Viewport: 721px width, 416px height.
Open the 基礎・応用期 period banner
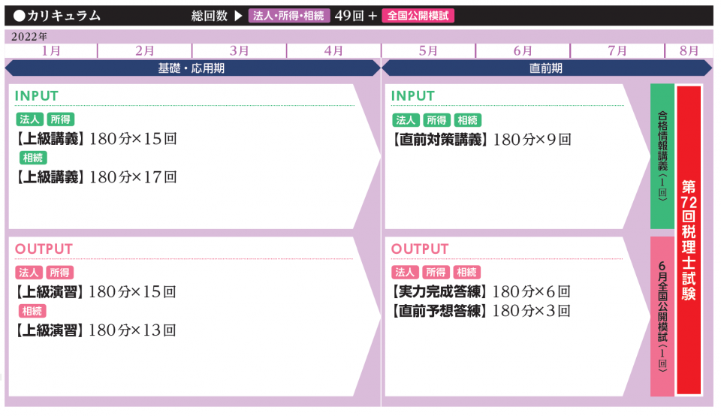pos(192,68)
